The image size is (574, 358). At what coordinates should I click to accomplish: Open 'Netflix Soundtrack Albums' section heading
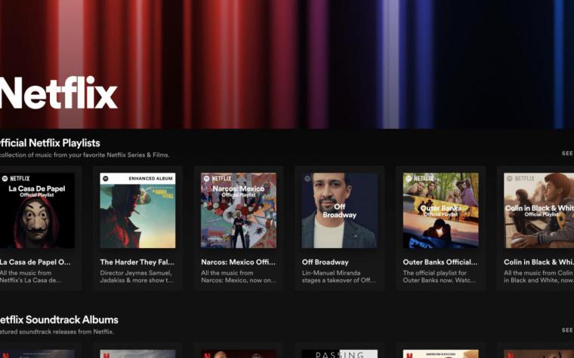(59, 320)
